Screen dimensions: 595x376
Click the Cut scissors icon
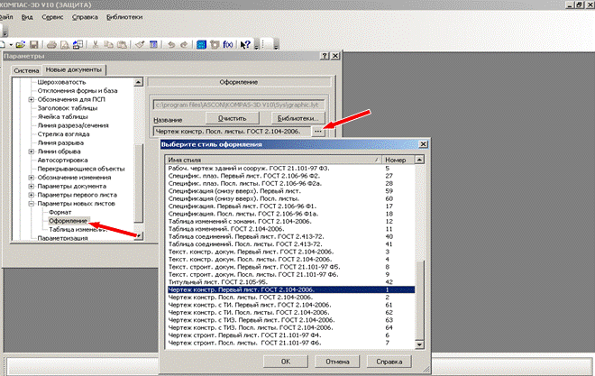pyautogui.click(x=96, y=45)
